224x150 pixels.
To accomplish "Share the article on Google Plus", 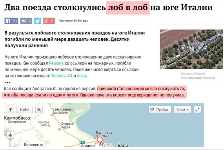I will point(49,21).
